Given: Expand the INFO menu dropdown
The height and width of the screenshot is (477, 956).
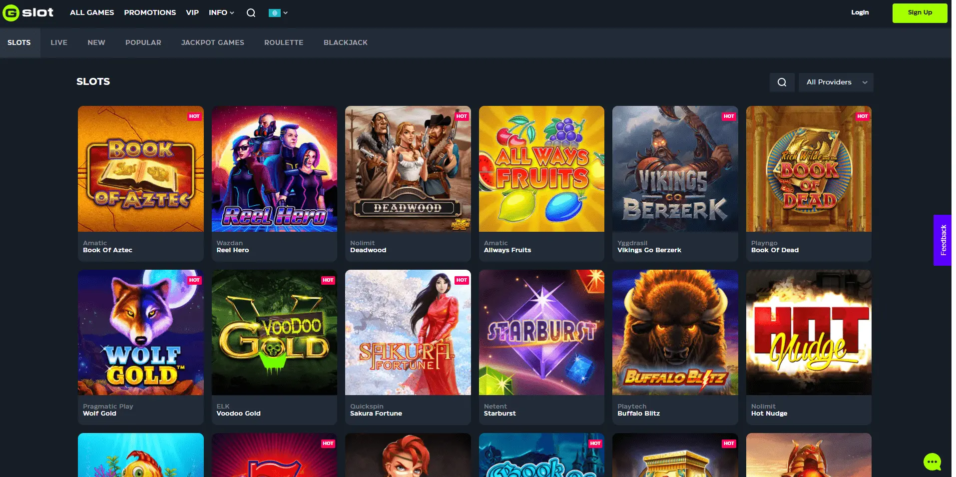Looking at the screenshot, I should coord(221,12).
